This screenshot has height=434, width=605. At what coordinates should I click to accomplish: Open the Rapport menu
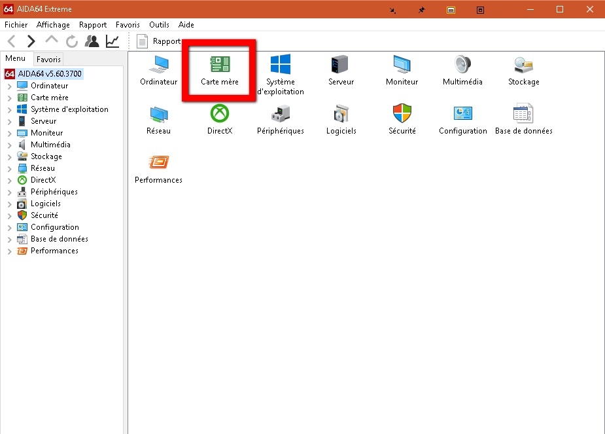pyautogui.click(x=93, y=25)
